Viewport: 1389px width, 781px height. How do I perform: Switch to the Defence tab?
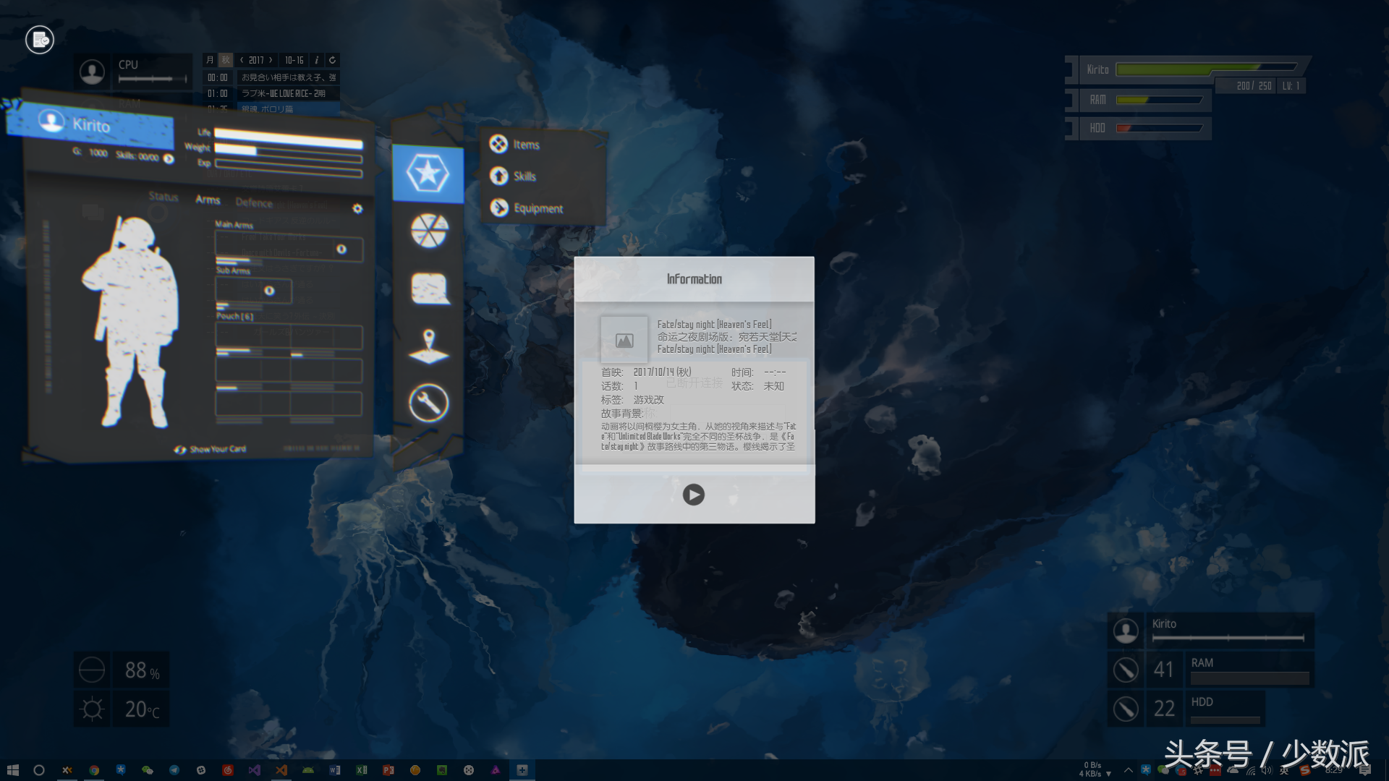coord(254,202)
